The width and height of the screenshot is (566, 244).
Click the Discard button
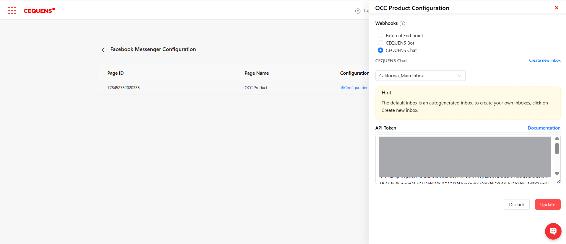516,204
